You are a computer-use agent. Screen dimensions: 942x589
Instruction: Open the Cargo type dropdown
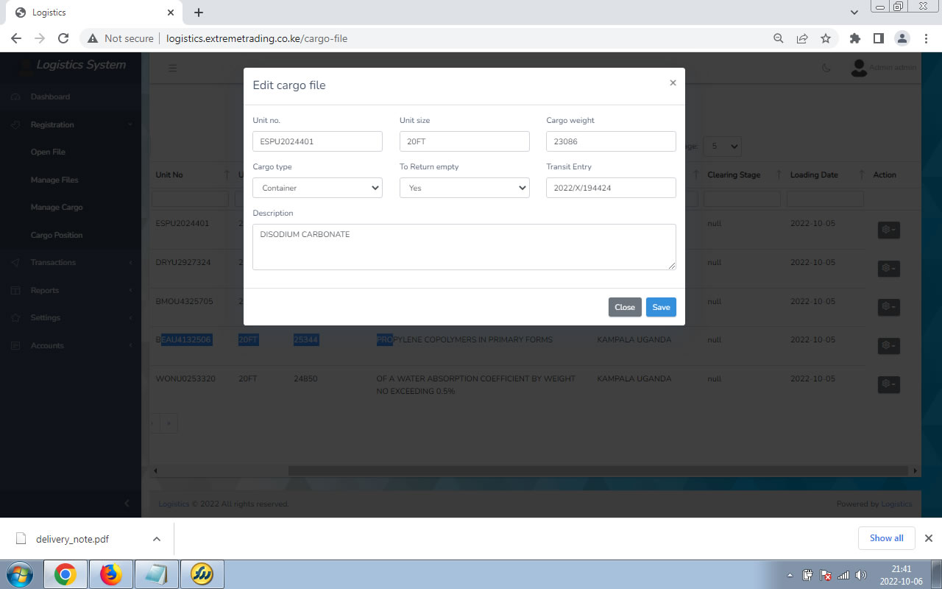[x=317, y=188]
